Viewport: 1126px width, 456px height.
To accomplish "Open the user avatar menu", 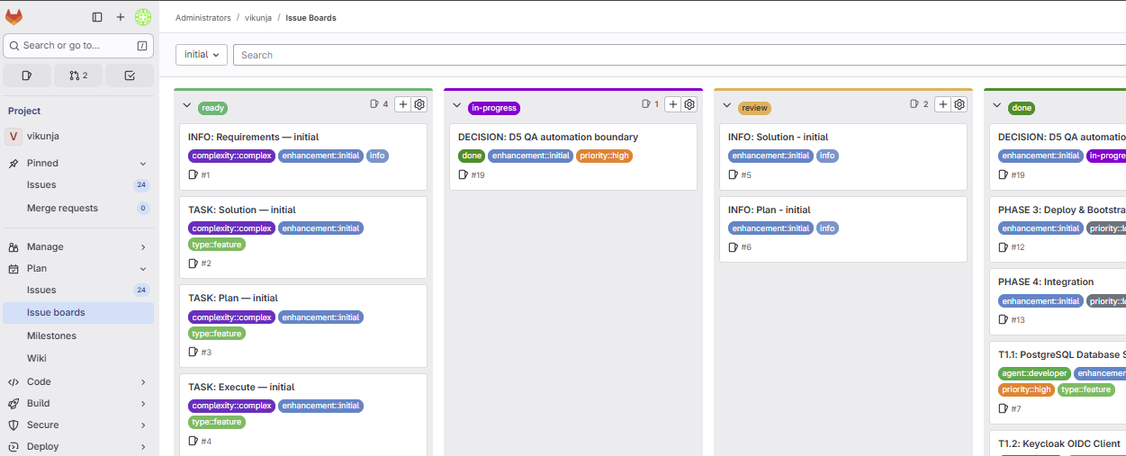I will [x=143, y=17].
